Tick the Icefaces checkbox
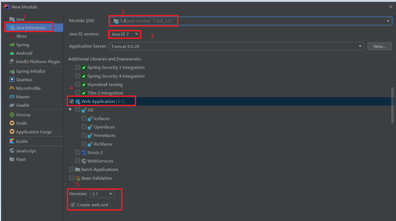 coord(84,118)
